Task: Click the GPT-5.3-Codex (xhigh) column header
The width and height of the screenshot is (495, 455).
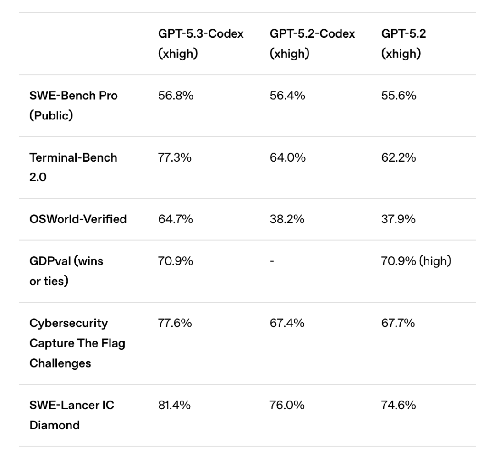Action: pos(201,43)
